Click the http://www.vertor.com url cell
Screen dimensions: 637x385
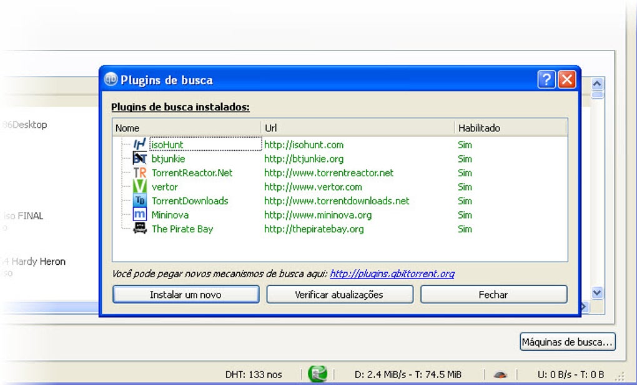[x=313, y=187]
